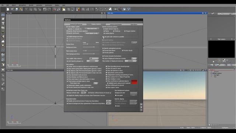
Task: Toggle Preview clouds checkbox
Action: click(x=122, y=51)
